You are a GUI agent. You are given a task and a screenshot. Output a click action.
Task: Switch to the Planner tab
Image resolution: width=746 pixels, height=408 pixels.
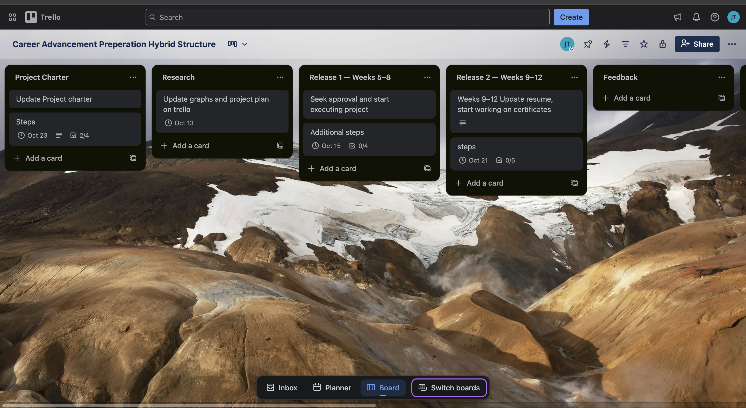[x=332, y=388]
